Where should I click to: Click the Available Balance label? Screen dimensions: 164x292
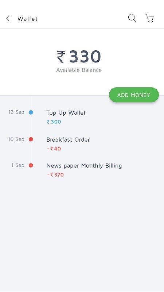point(79,70)
